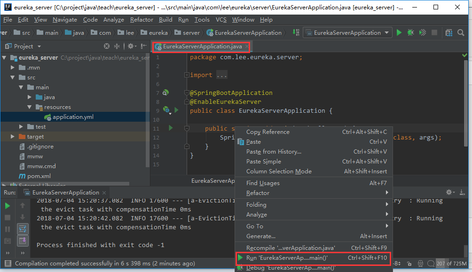Open the EurekaServerApplication run configuration dropdown

coord(347,32)
